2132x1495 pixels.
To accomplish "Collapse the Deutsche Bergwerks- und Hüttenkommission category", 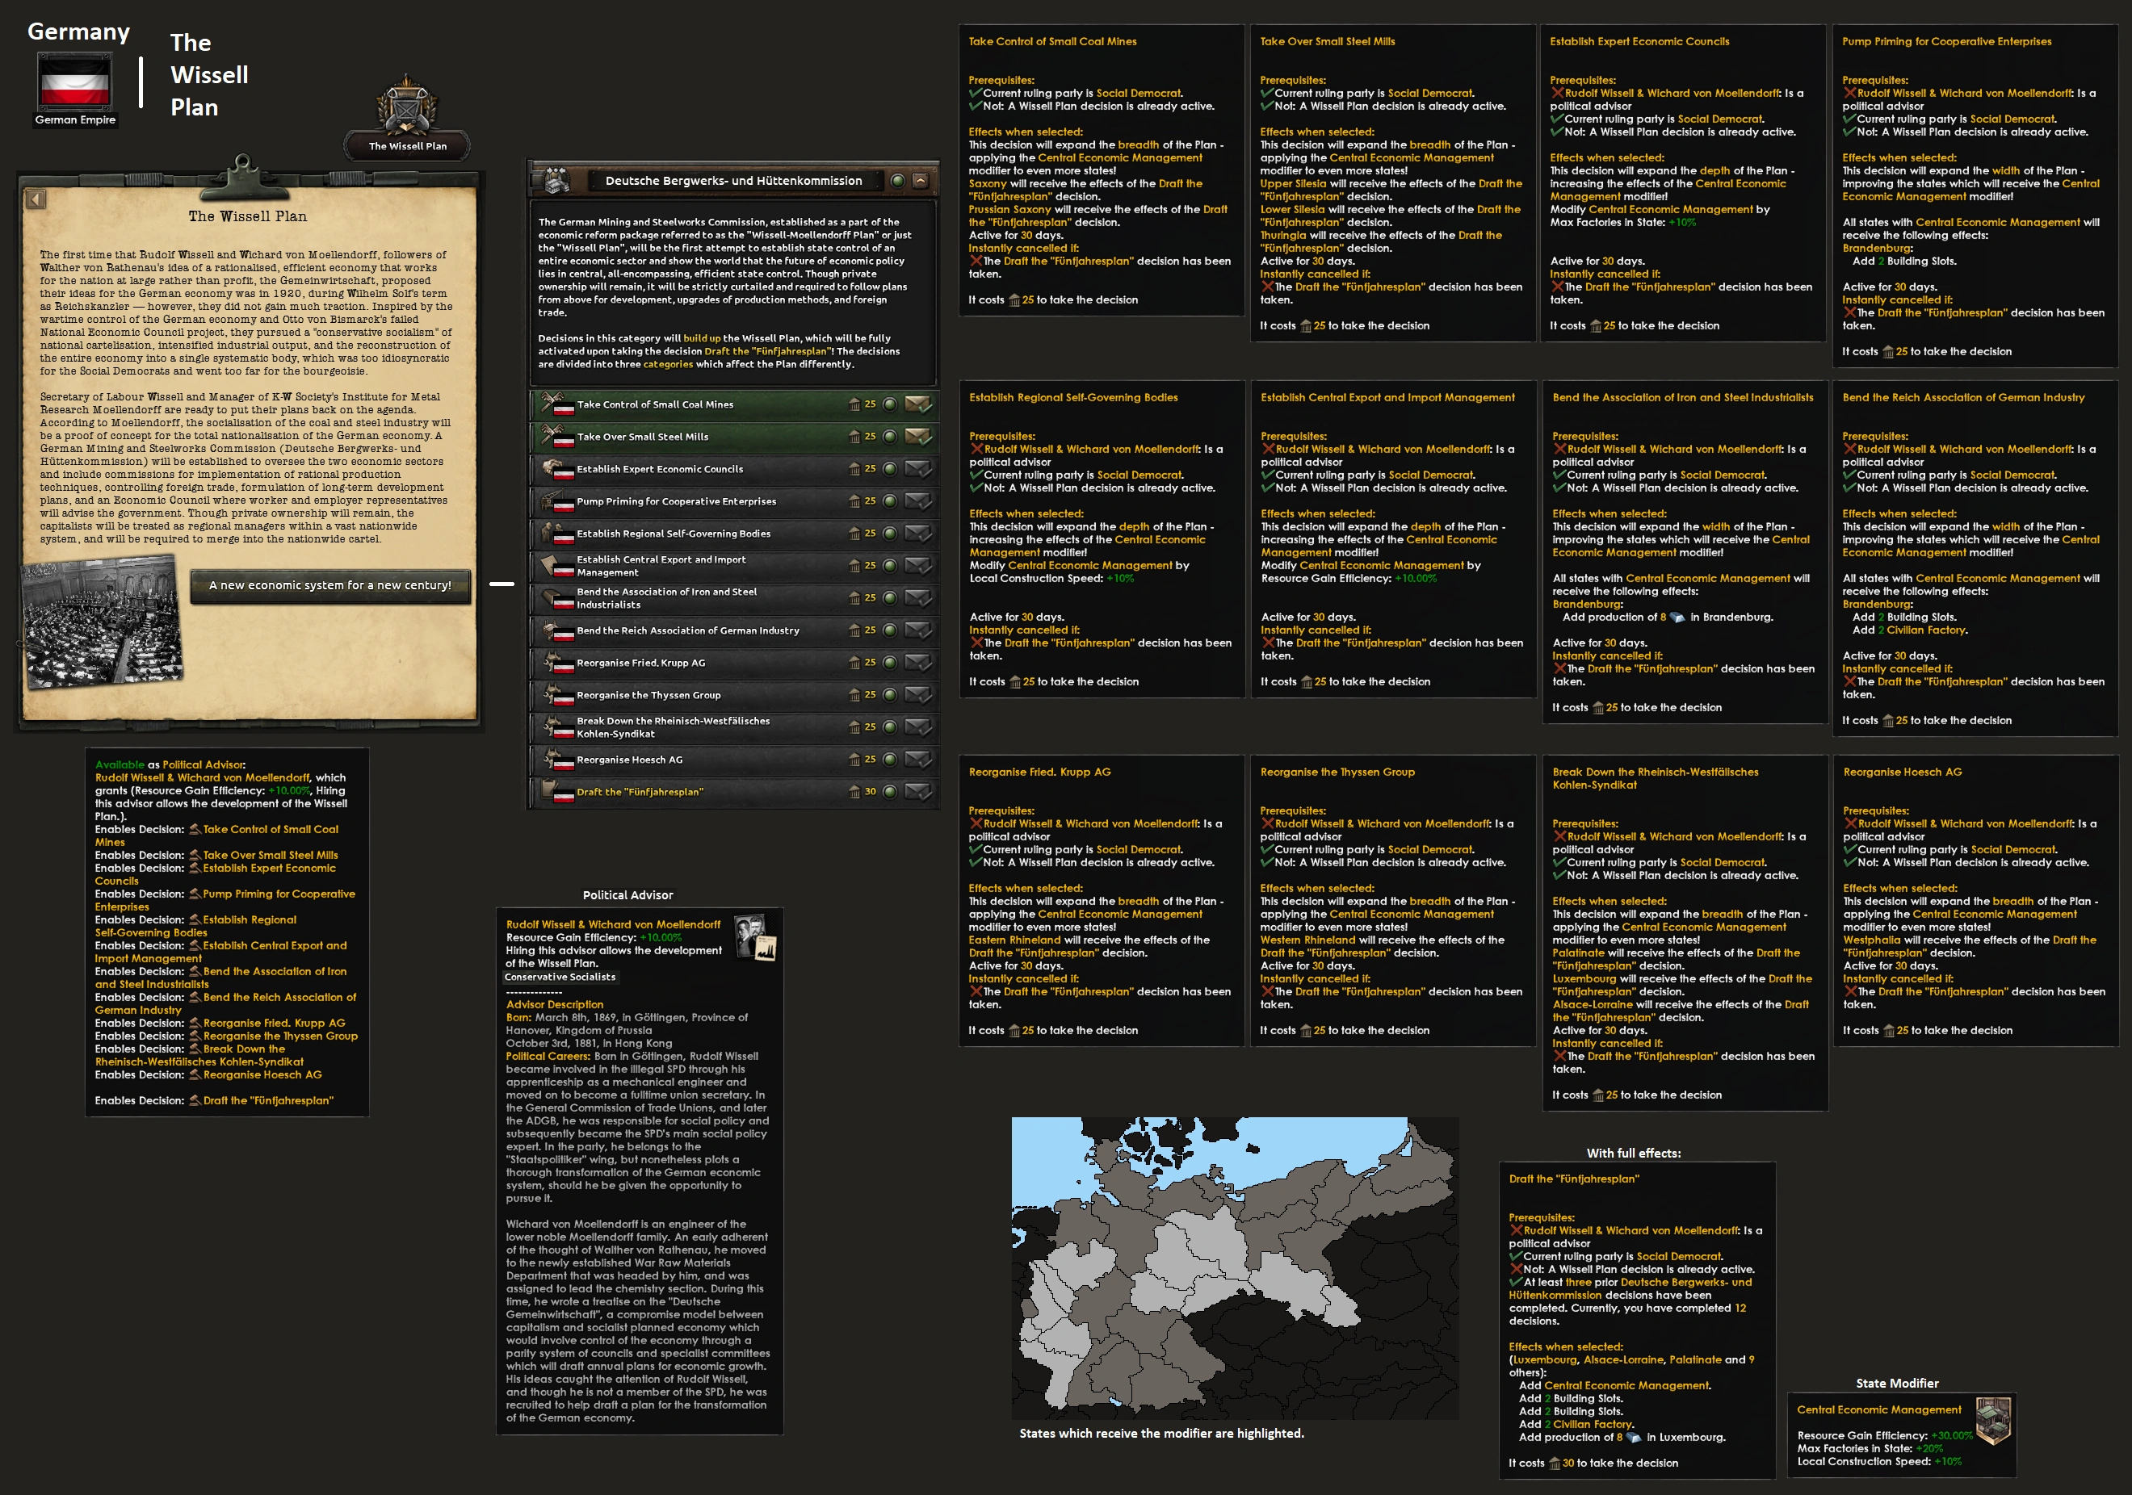I will [x=920, y=181].
